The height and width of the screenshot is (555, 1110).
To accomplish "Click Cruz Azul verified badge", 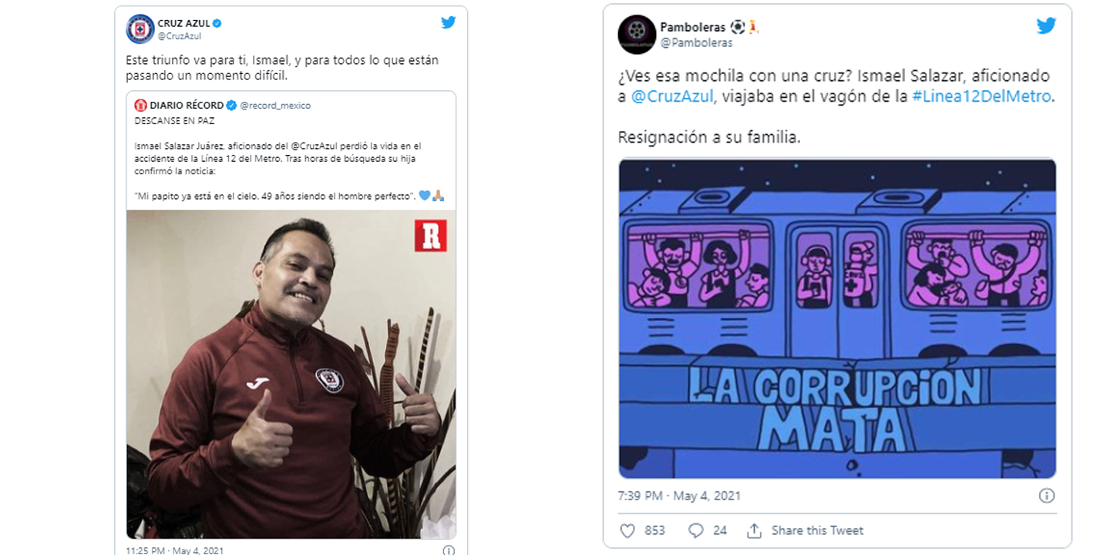I will 217,24.
